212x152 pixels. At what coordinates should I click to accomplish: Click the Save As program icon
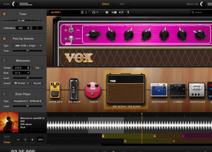(x=114, y=12)
